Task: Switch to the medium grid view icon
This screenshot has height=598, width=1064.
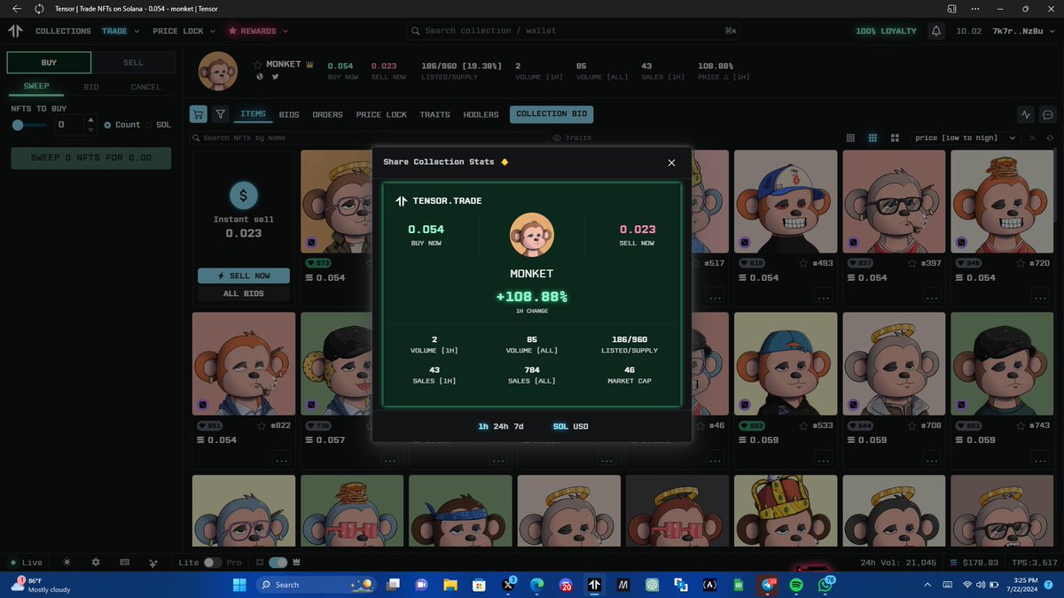Action: click(x=872, y=138)
